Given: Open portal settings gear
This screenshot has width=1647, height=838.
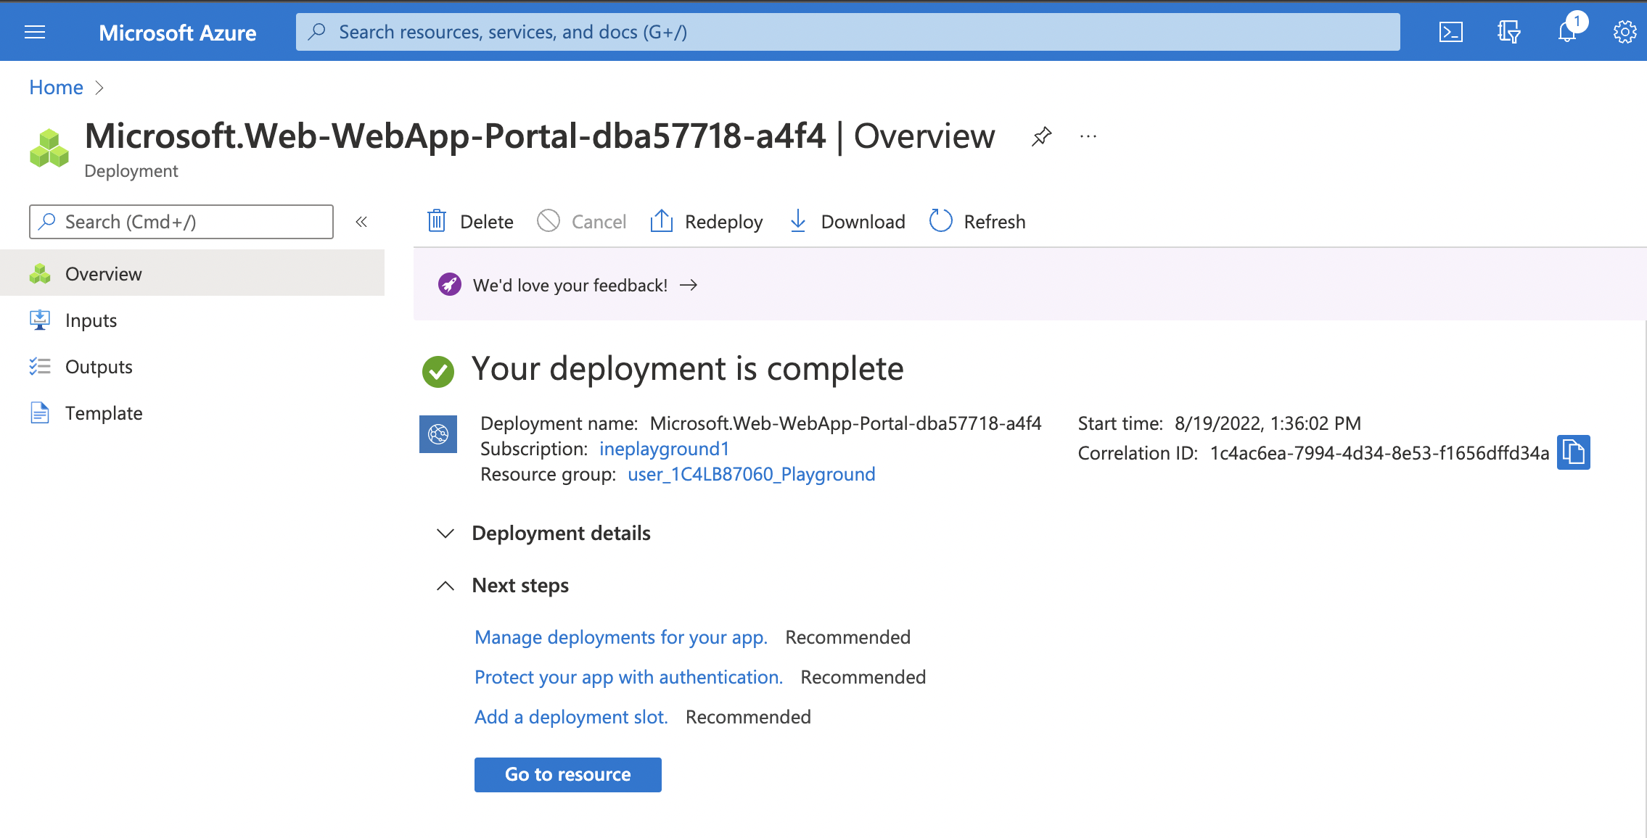Looking at the screenshot, I should [x=1625, y=32].
